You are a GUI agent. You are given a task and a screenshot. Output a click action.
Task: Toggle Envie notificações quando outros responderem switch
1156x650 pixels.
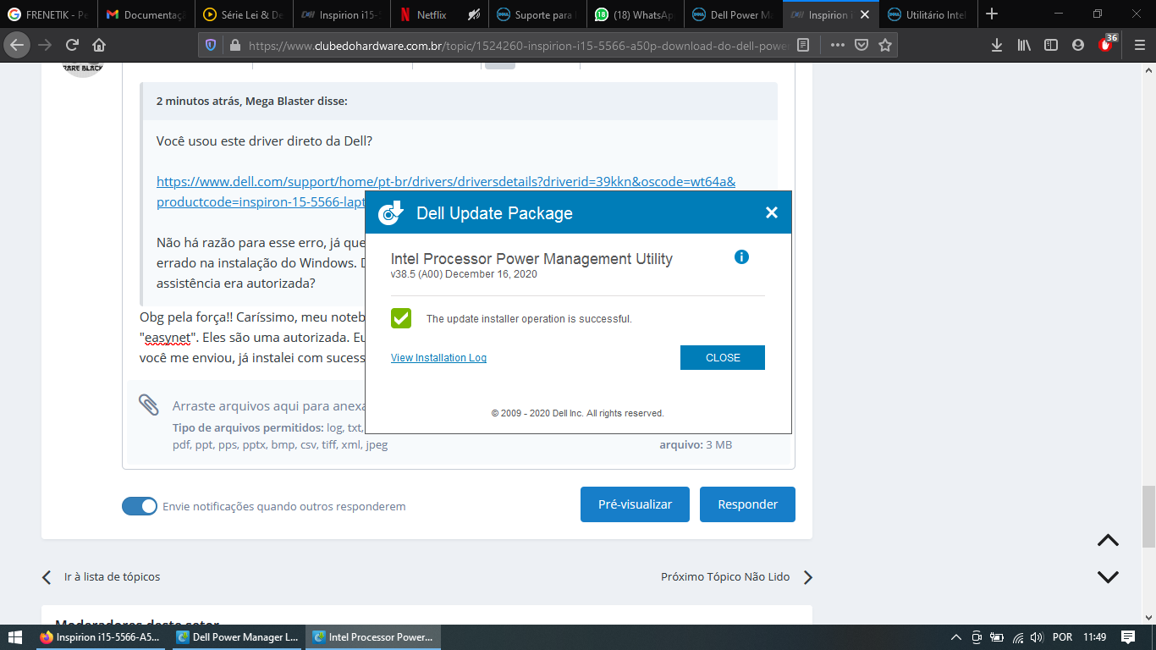[x=140, y=506]
